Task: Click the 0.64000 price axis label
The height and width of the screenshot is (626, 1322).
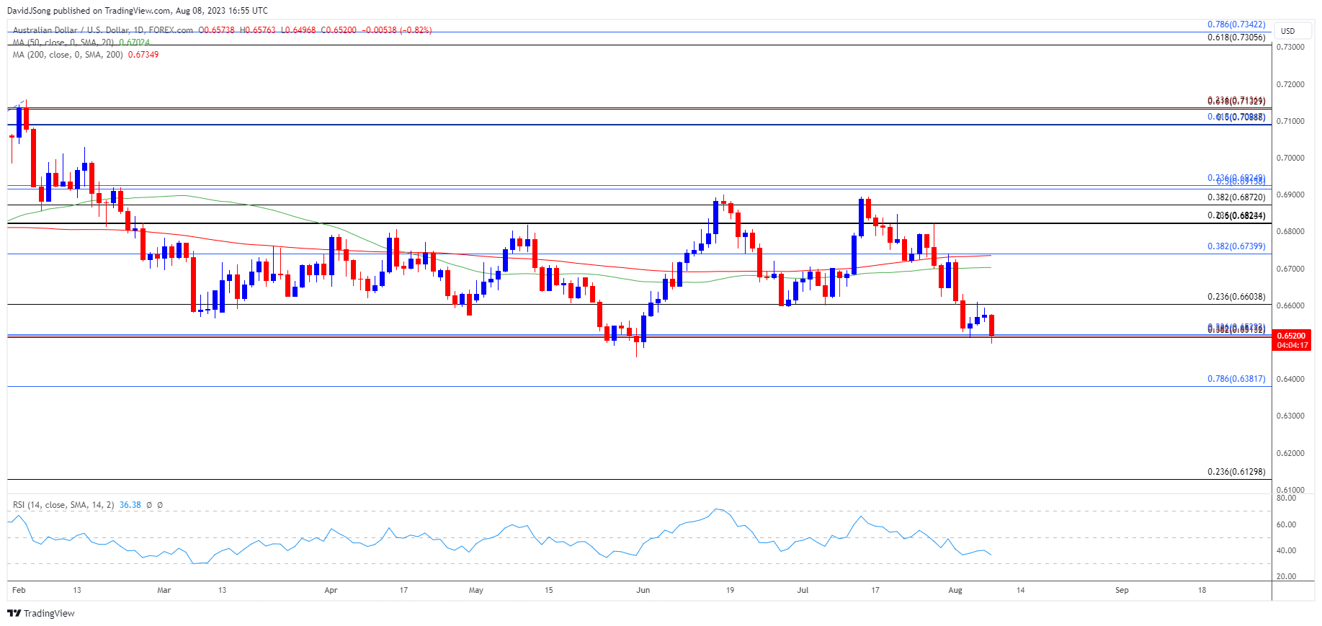Action: (x=1290, y=379)
